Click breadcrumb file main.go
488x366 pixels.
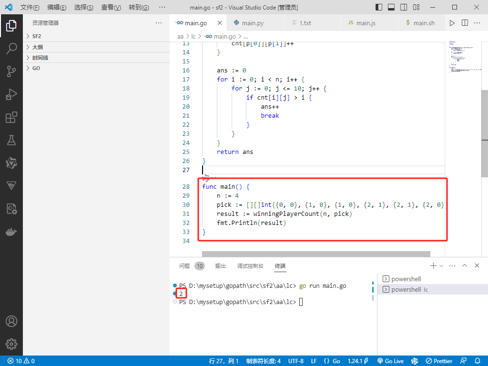click(220, 36)
